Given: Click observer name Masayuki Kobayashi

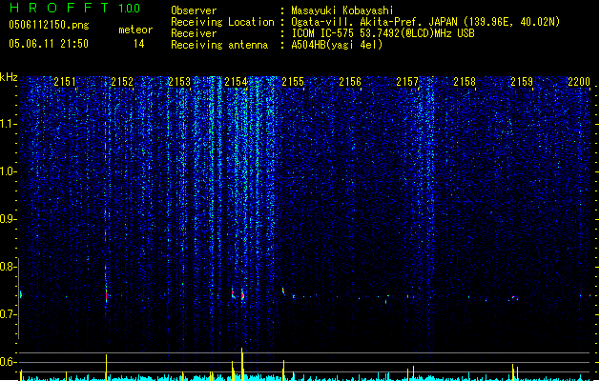Looking at the screenshot, I should pos(342,10).
